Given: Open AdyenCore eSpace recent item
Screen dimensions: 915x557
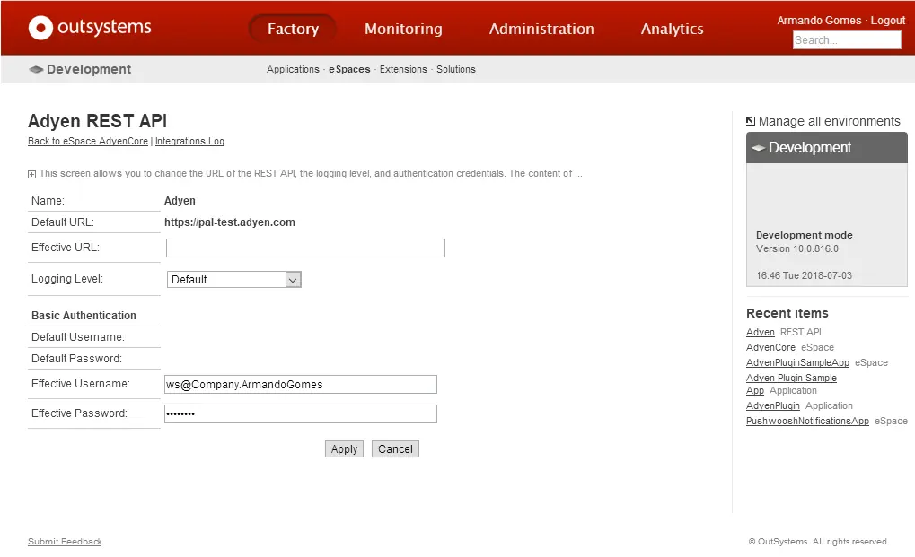Looking at the screenshot, I should (x=770, y=347).
